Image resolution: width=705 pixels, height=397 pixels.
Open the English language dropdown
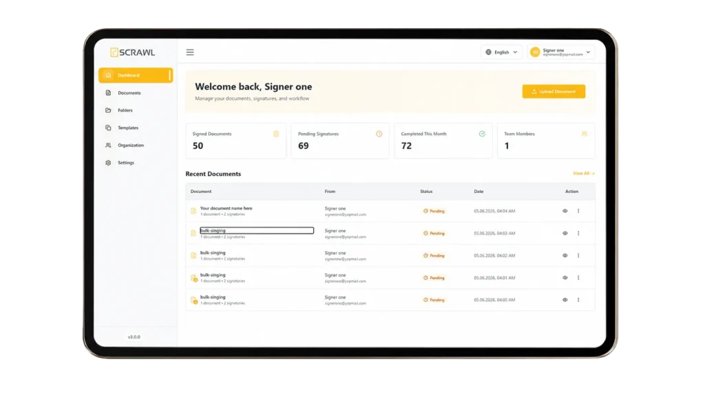tap(501, 52)
